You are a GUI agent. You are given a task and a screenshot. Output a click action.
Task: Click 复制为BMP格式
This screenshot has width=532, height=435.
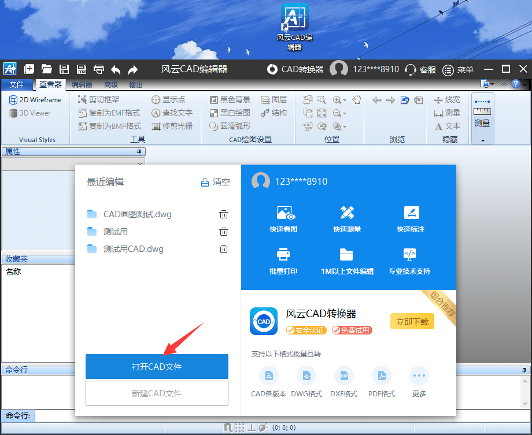[110, 126]
